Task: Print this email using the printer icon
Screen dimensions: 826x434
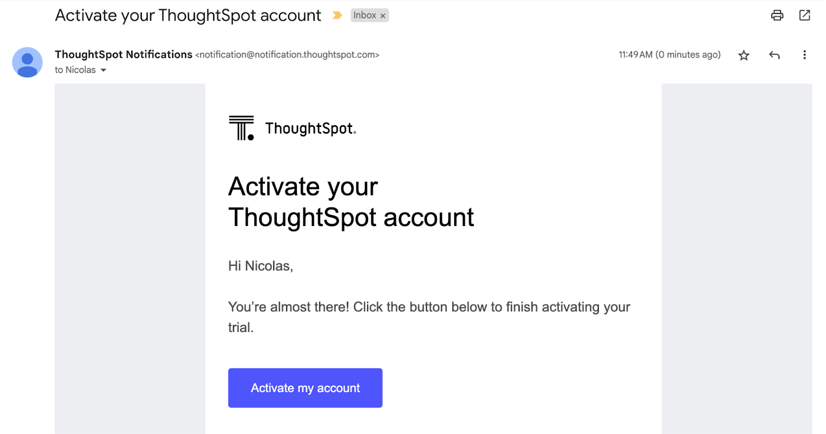Action: click(x=777, y=15)
